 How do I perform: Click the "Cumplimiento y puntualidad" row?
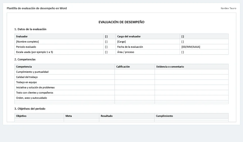pyautogui.click(x=121, y=72)
